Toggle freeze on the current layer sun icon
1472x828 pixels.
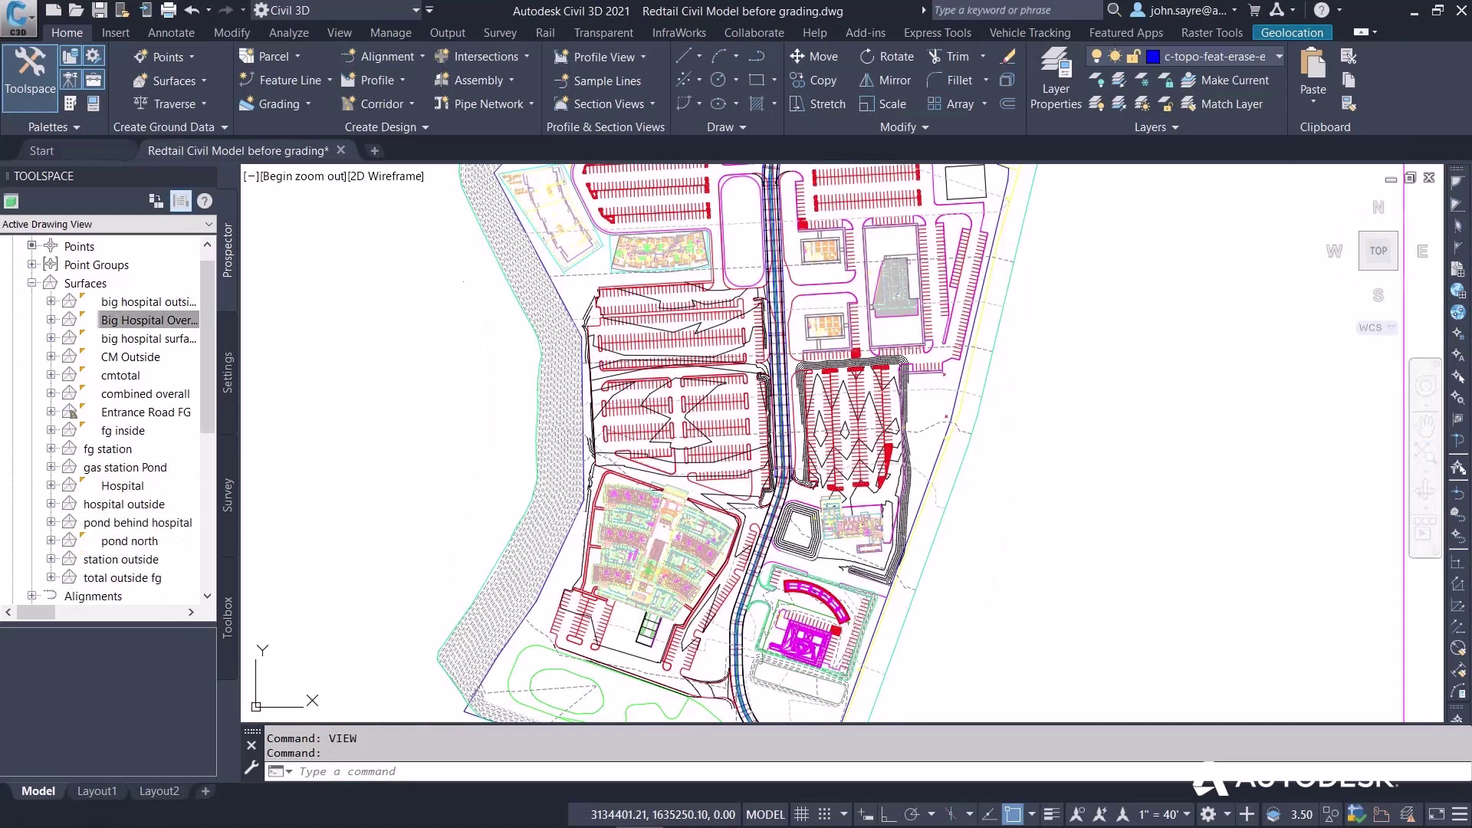tap(1114, 56)
